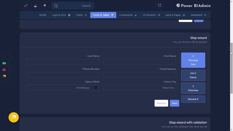Focus the Email Address field
The width and height of the screenshot is (233, 131).
click(139, 75)
